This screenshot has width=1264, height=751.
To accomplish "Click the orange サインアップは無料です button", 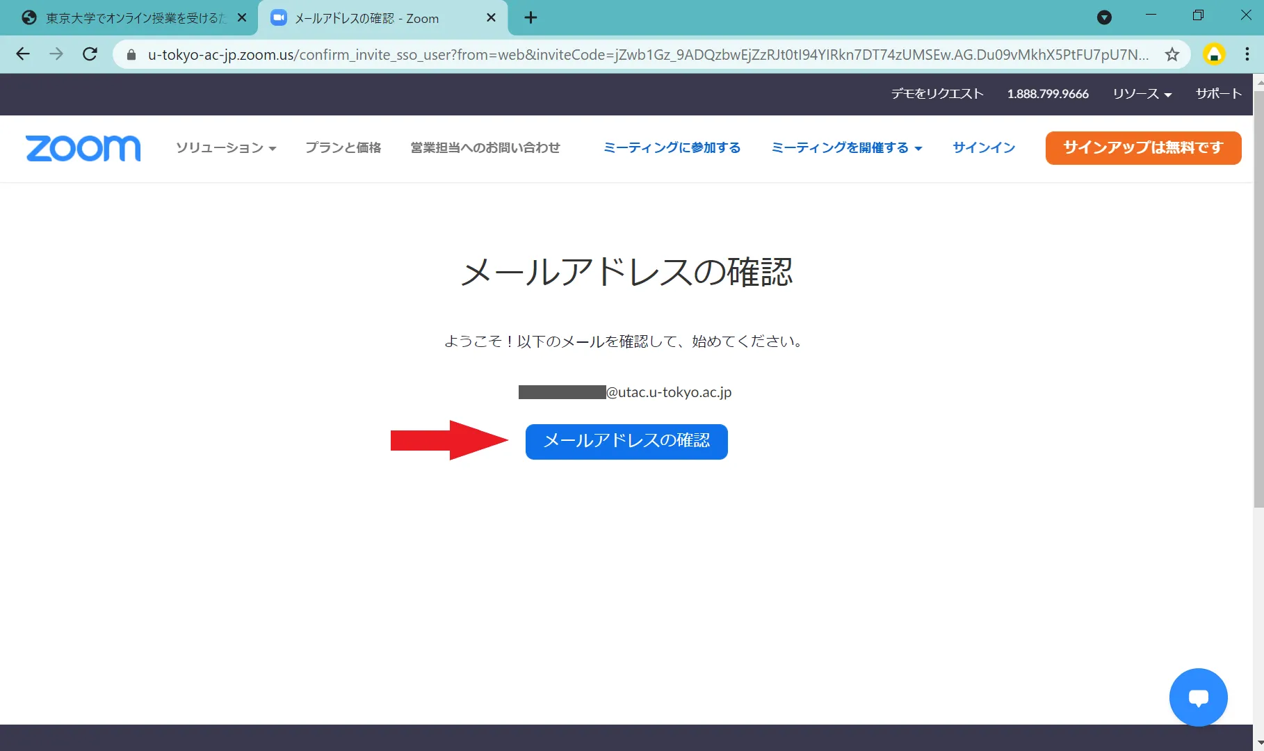I will point(1143,148).
